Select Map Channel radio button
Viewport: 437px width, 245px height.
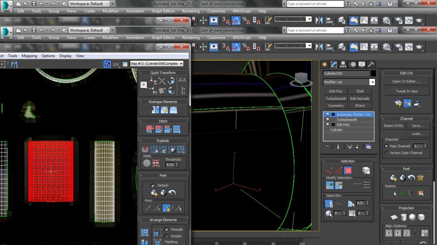click(386, 146)
